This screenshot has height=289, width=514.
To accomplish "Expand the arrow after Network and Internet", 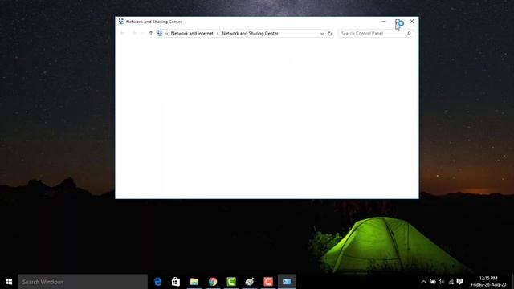I will pyautogui.click(x=218, y=34).
